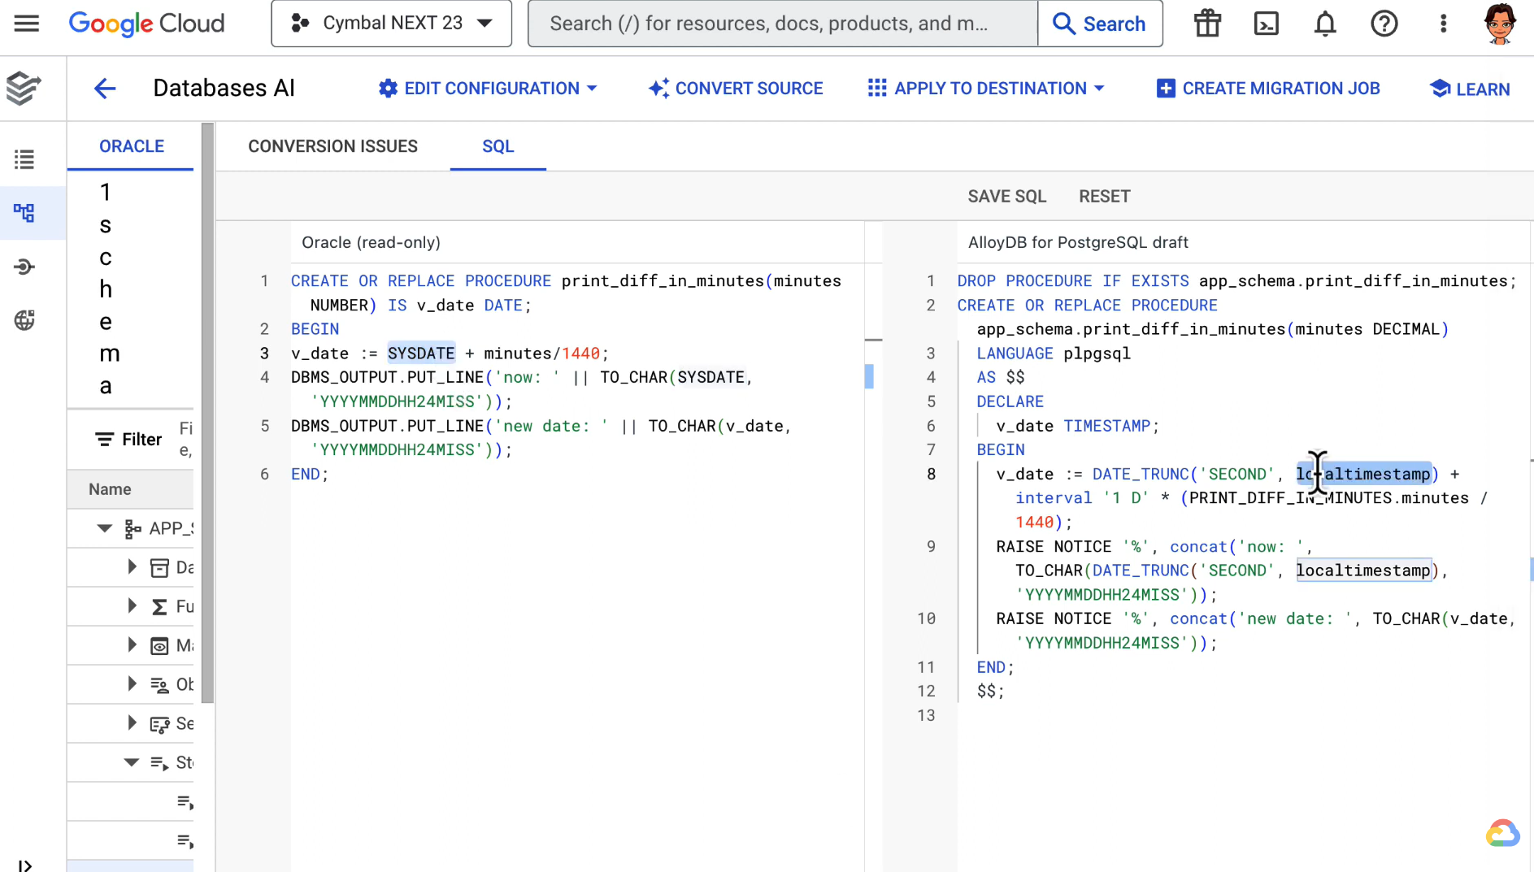1534x872 pixels.
Task: Click the Search button
Action: click(x=1100, y=24)
